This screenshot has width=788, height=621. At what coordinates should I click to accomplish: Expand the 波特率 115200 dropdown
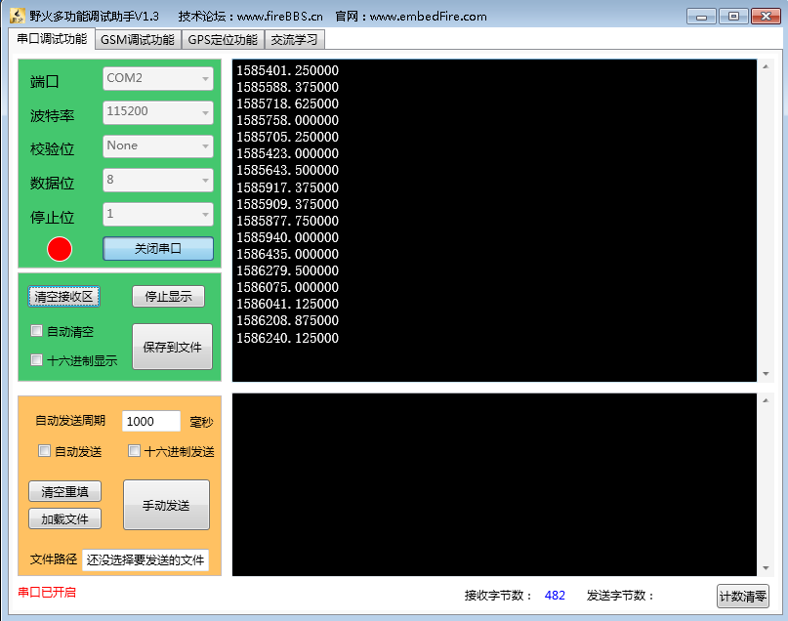pos(158,112)
